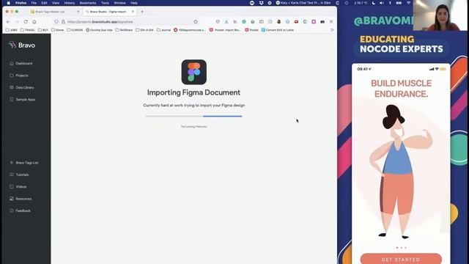469x264 pixels.
Task: Open the Firefox application menu
Action: 21,3
